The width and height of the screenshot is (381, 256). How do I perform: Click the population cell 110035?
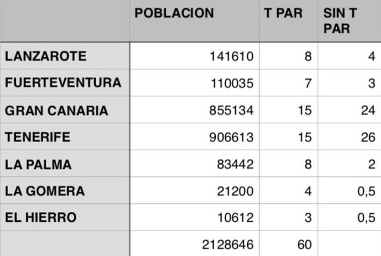(232, 84)
